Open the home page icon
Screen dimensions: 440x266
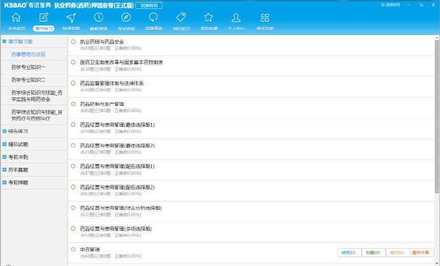16,18
